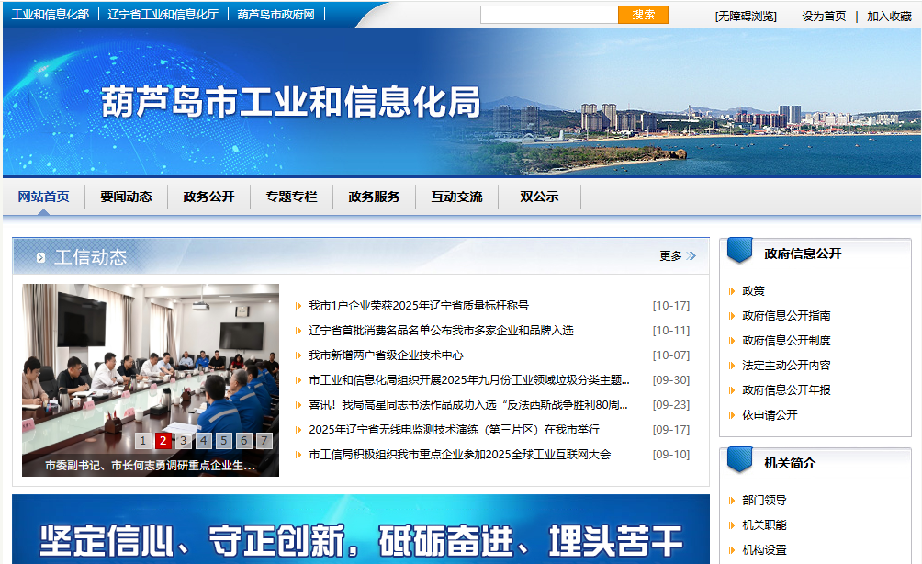Go to the 要闻动态 tab
This screenshot has width=922, height=564.
click(x=126, y=197)
